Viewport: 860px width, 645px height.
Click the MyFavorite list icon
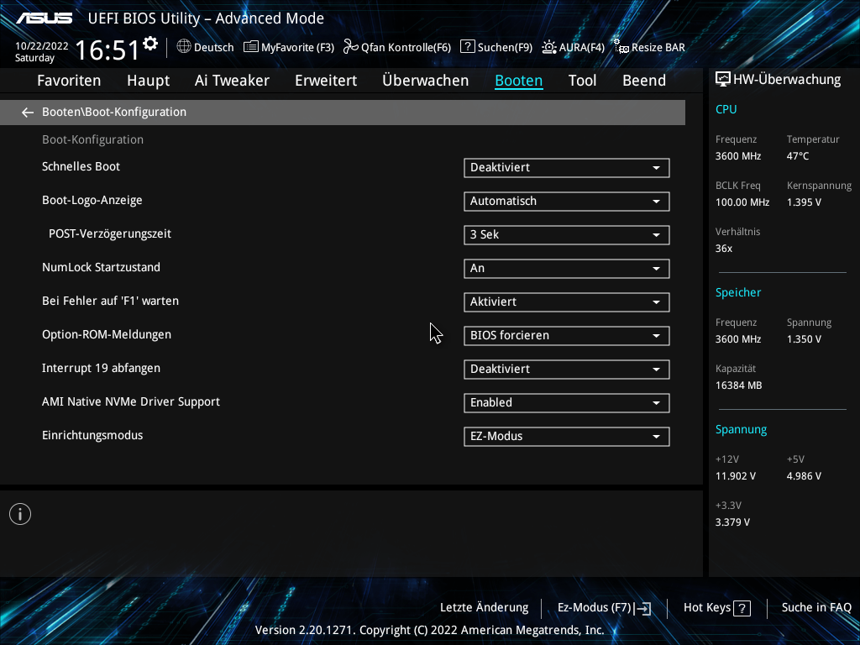pyautogui.click(x=250, y=47)
